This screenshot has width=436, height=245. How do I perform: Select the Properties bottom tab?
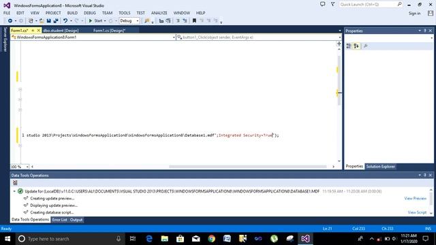click(x=354, y=166)
